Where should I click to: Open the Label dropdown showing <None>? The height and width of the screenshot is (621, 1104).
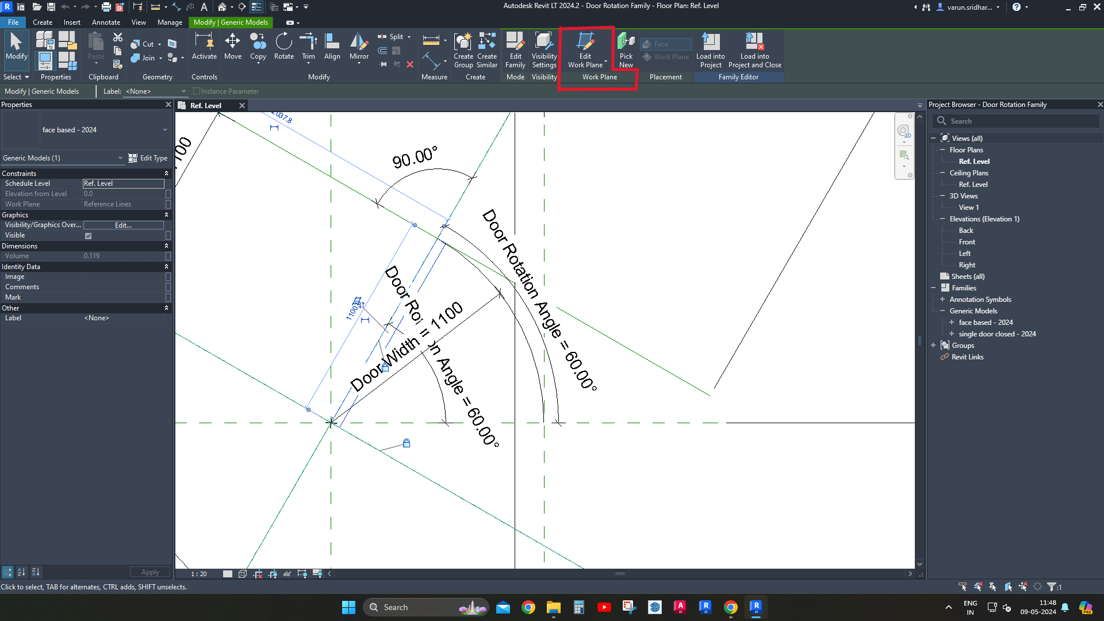click(183, 91)
